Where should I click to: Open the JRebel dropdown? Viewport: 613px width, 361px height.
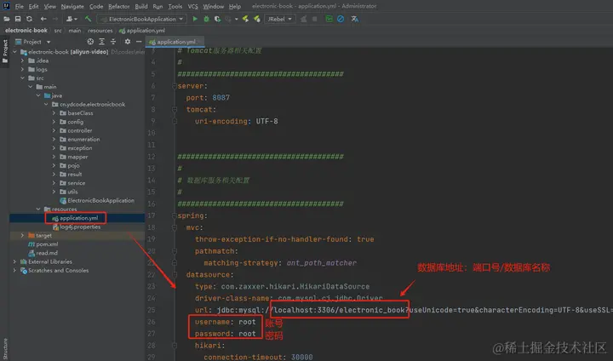(x=279, y=19)
